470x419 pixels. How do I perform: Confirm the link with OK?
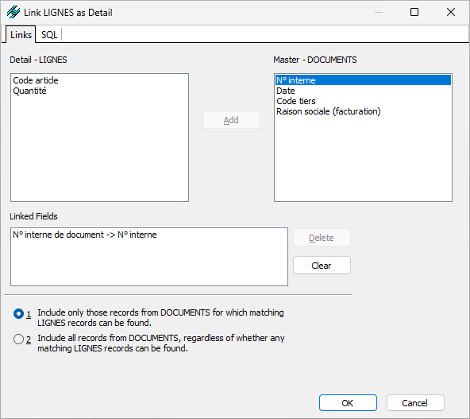pyautogui.click(x=348, y=403)
